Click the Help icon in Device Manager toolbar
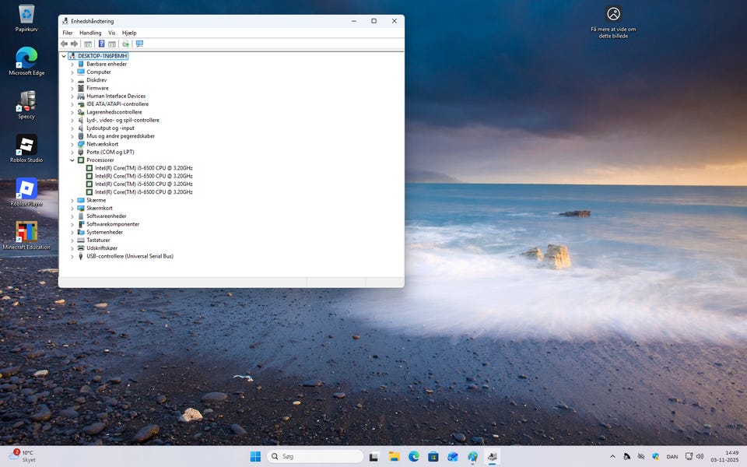747x467 pixels. [101, 44]
